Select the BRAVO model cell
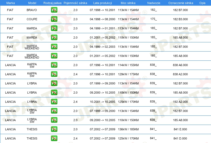Viewport: 211px width, 143px height. [x=32, y=10]
